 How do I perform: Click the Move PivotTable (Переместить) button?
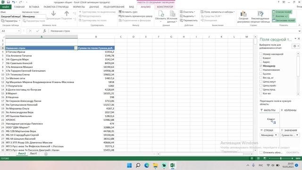189,20
